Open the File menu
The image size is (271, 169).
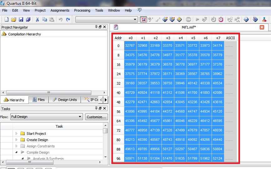point(5,10)
